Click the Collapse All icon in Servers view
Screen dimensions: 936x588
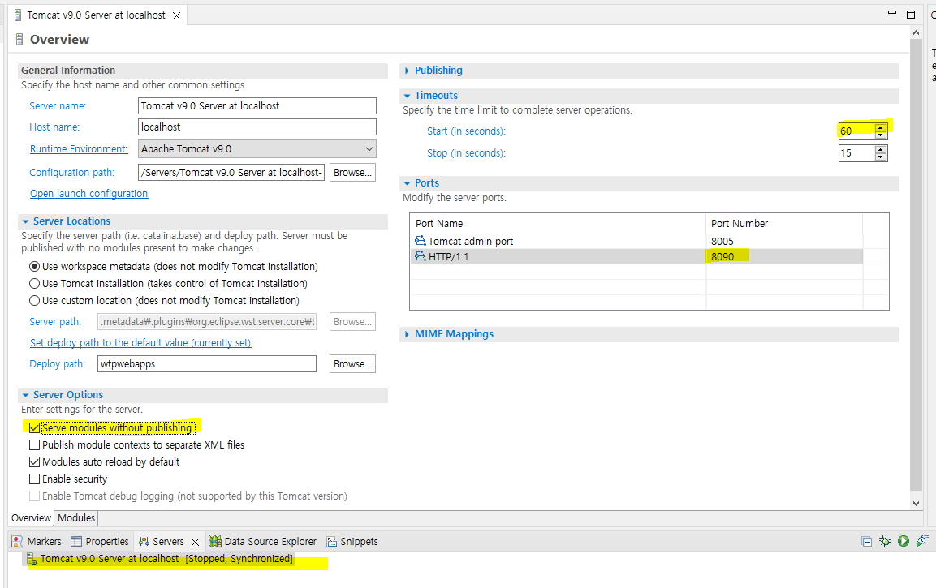[867, 542]
